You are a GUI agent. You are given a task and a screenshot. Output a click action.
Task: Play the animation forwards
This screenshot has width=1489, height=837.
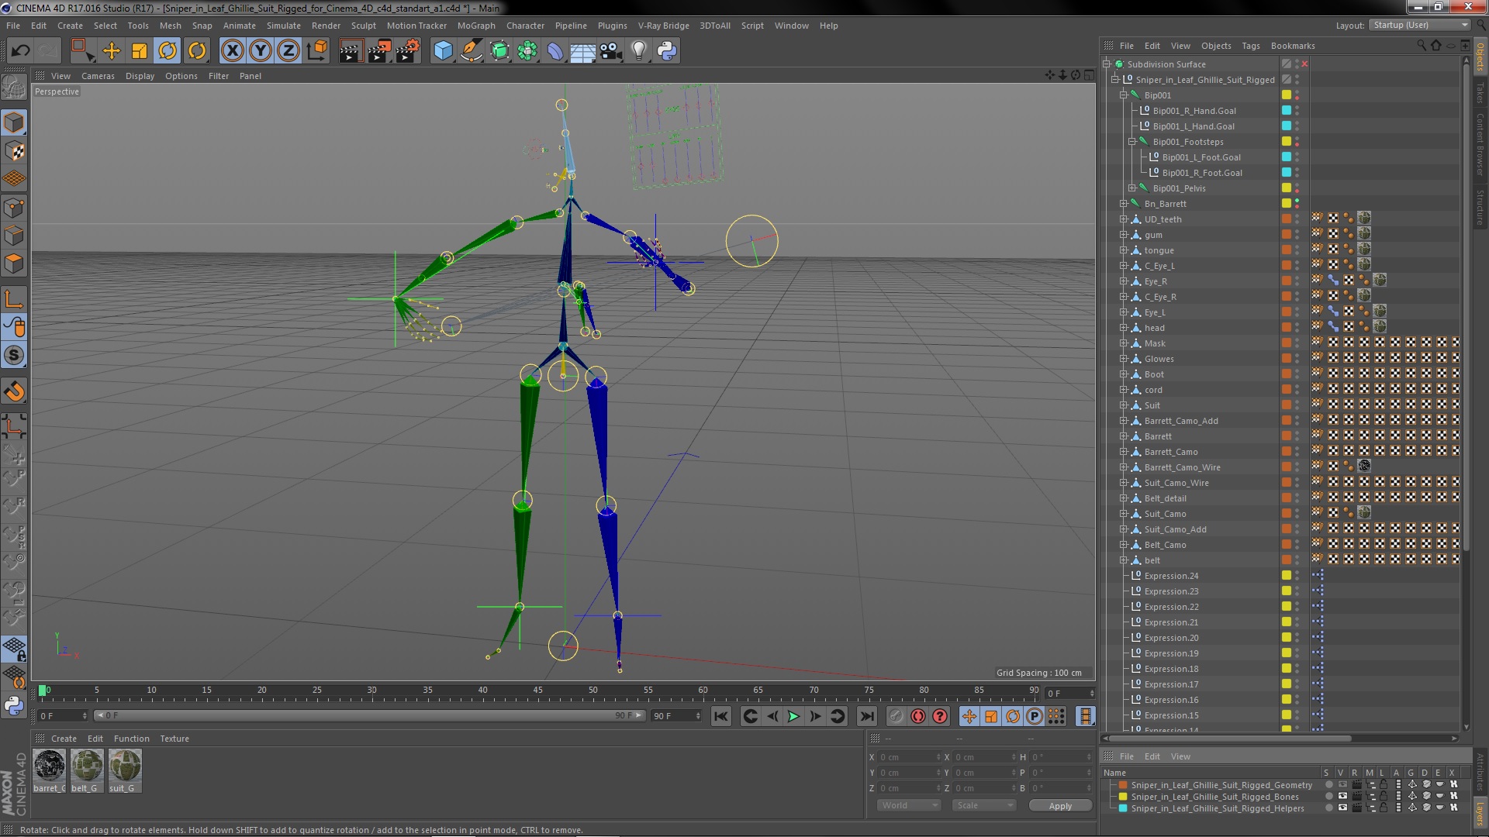(x=793, y=716)
